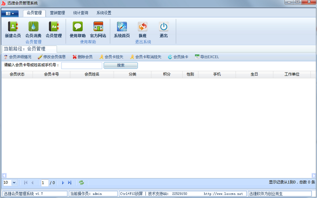The height and width of the screenshot is (198, 317).
Task: Sort by 会员姓名 column header
Action: pos(92,74)
